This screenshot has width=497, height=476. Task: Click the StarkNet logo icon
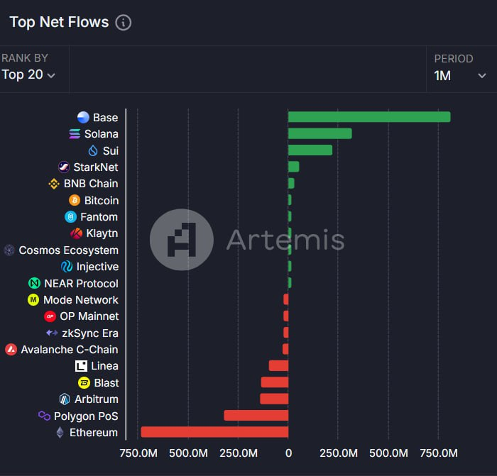click(64, 167)
